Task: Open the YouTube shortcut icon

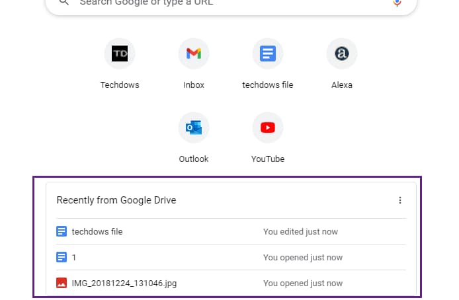Action: (268, 128)
